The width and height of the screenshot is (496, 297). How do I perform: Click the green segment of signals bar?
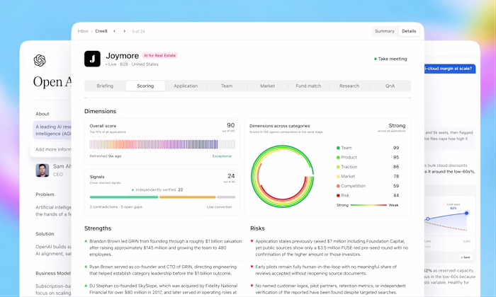point(124,197)
